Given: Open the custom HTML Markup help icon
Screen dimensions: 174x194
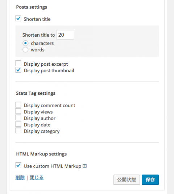Looking at the screenshot, I should [84, 166].
